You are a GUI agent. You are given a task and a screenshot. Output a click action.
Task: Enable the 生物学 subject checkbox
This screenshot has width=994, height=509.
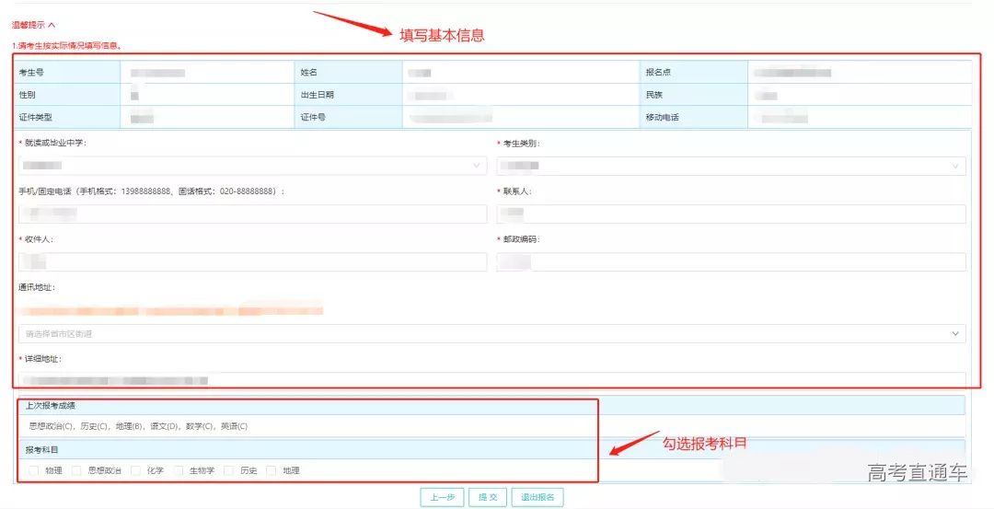point(179,470)
